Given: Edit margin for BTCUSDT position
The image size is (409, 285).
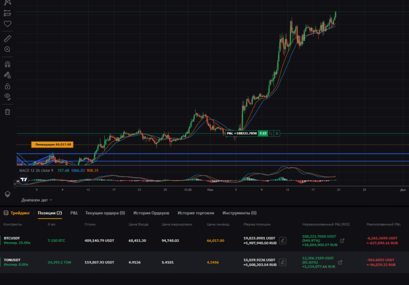Looking at the screenshot, I should (283, 240).
